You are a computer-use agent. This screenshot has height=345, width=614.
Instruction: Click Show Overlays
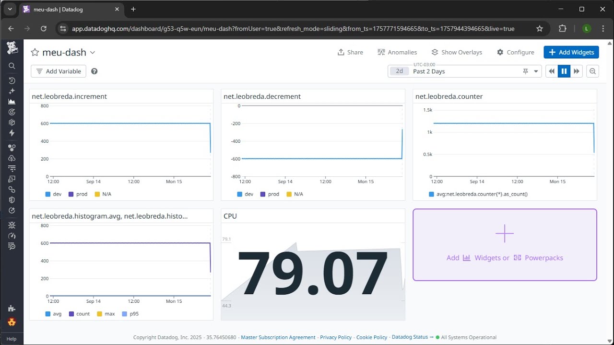tap(457, 52)
